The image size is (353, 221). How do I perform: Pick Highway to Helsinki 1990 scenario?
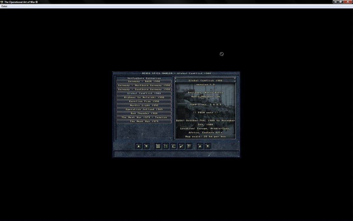[x=144, y=98]
